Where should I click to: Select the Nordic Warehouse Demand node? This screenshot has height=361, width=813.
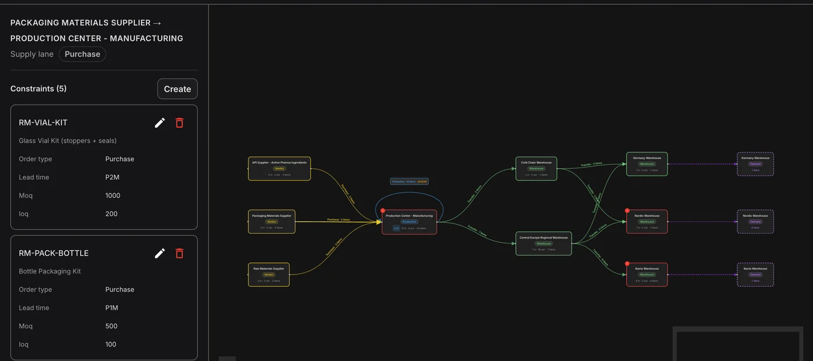tap(756, 222)
